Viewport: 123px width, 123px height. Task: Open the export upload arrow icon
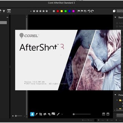[9, 11]
